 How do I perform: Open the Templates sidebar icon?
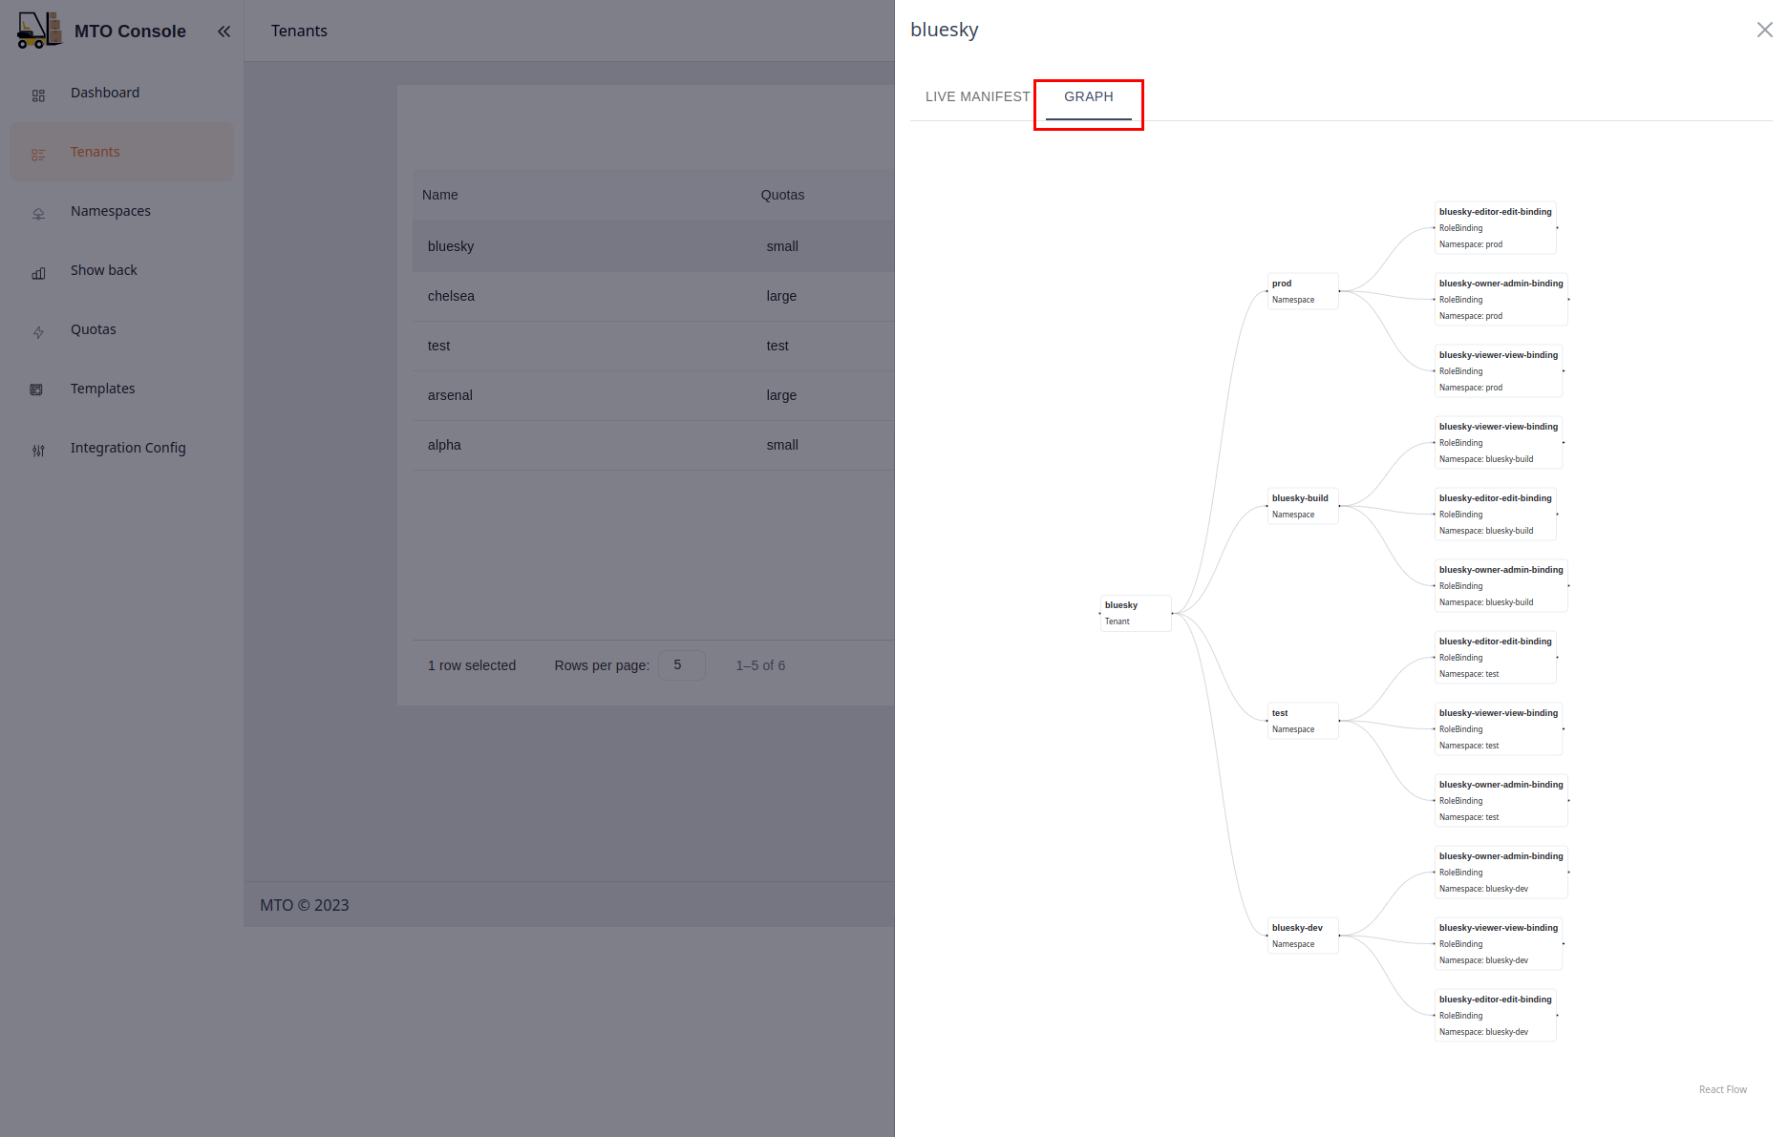pos(36,390)
